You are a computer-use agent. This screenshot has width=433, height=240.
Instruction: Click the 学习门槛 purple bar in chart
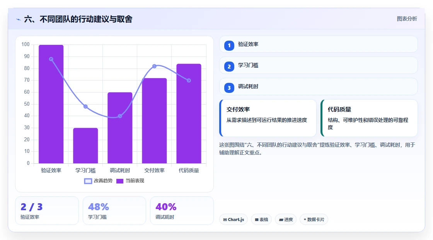point(85,146)
